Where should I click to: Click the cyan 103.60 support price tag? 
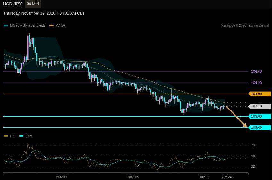260,116
